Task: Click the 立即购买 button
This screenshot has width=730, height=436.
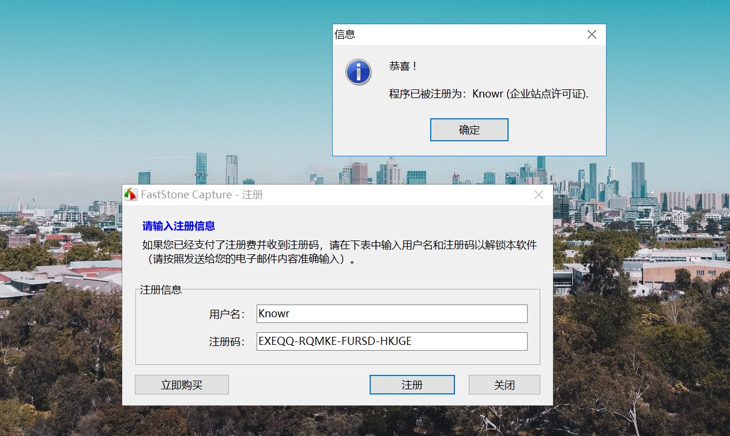Action: pos(182,385)
